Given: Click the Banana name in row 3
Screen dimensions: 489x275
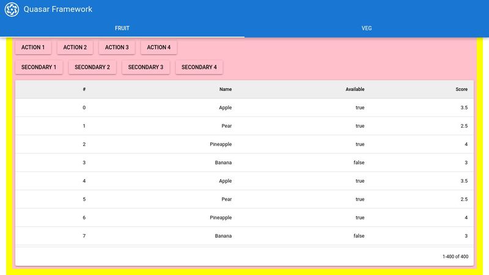Looking at the screenshot, I should click(222, 163).
